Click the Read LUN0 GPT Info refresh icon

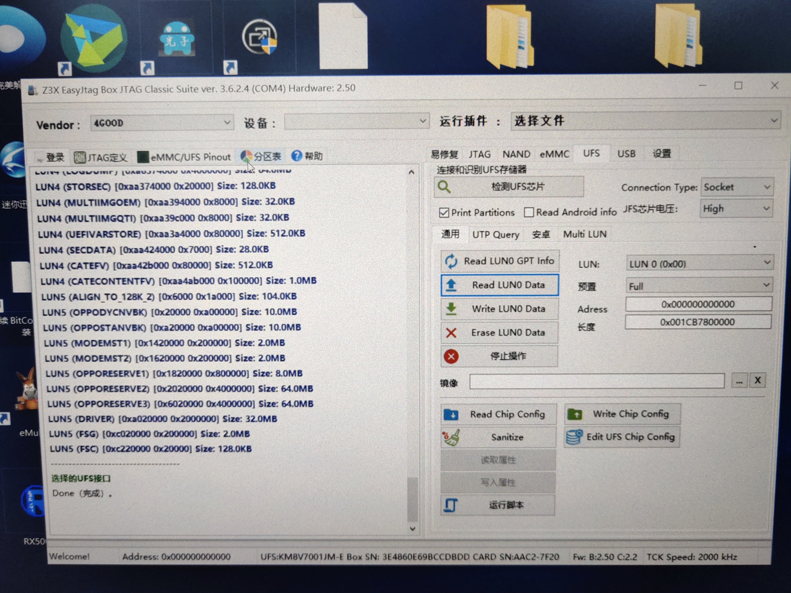451,261
